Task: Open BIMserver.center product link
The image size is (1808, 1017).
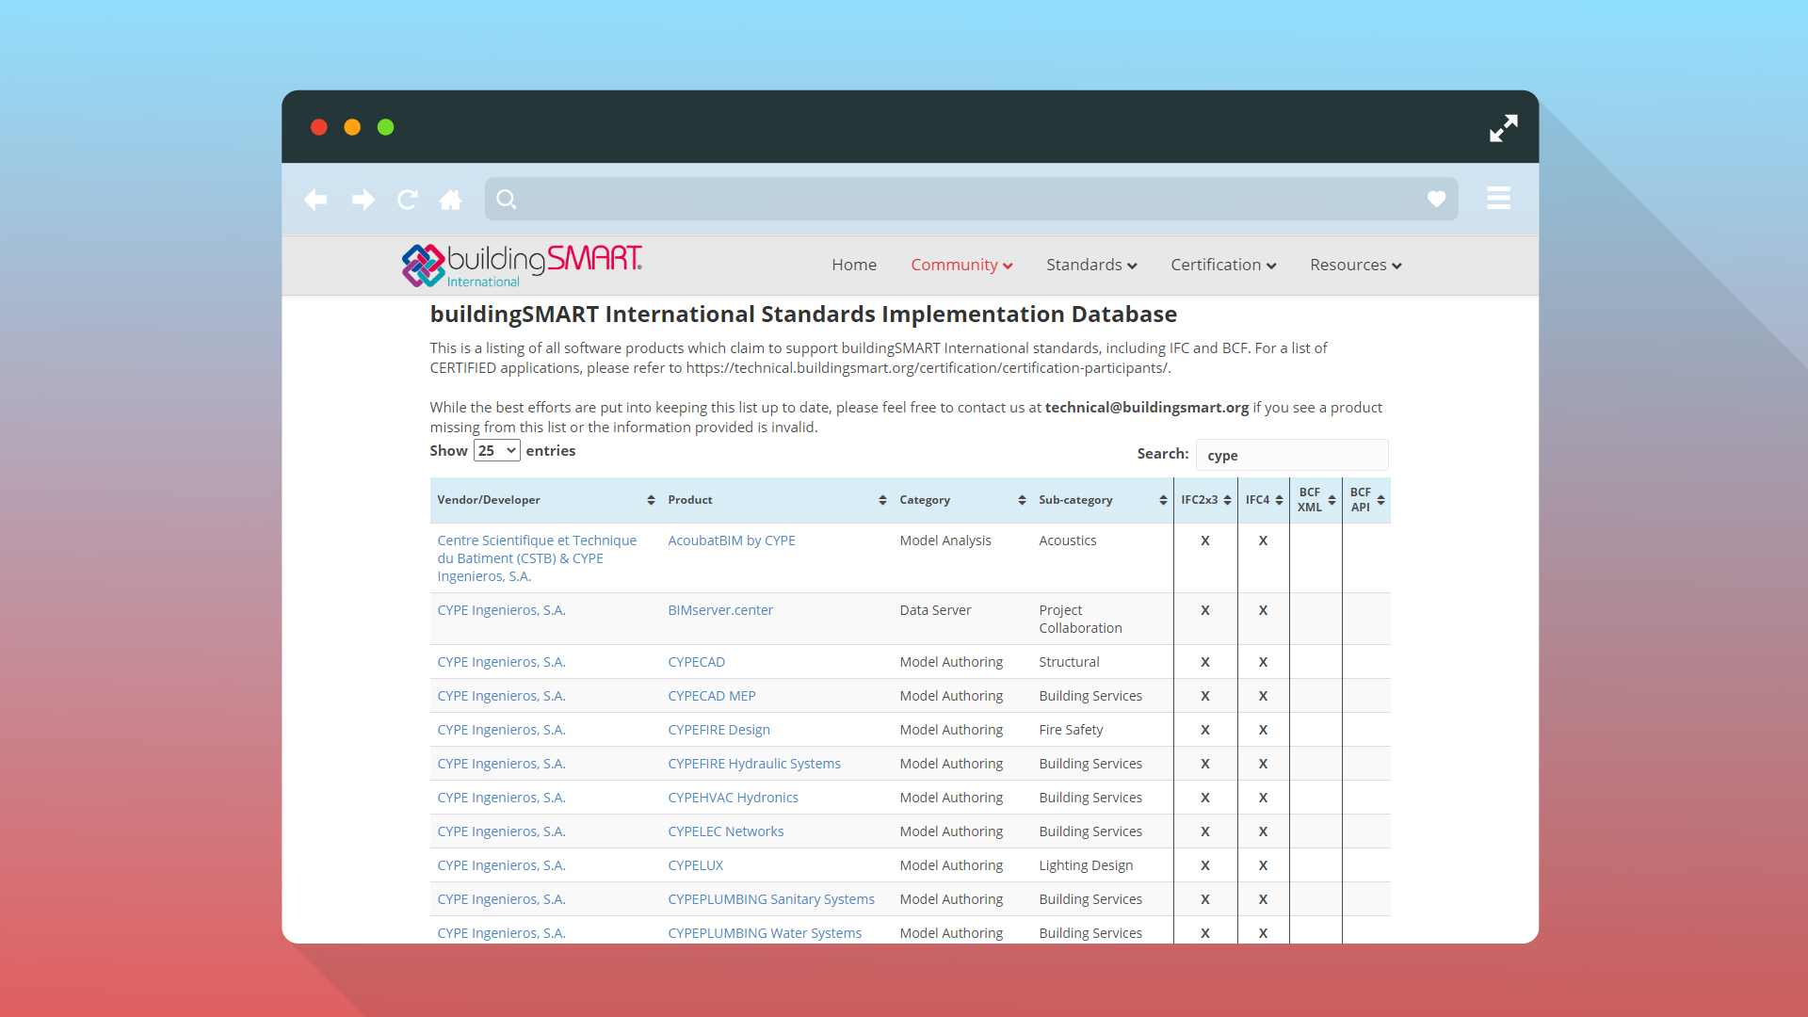Action: click(x=720, y=610)
